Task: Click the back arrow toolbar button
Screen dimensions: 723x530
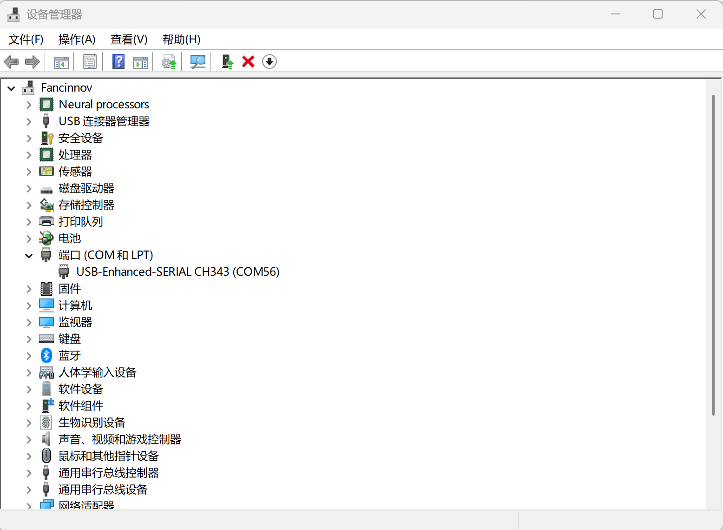Action: tap(11, 61)
